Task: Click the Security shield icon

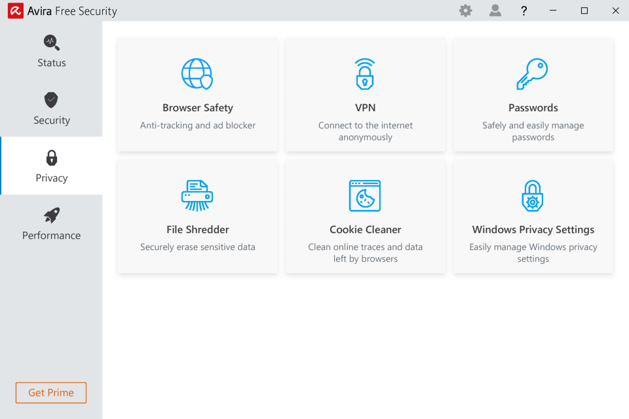Action: tap(51, 100)
